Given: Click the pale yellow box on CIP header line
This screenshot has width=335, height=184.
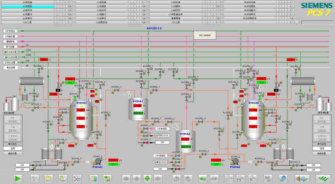Looking at the screenshot, I should pyautogui.click(x=203, y=35).
